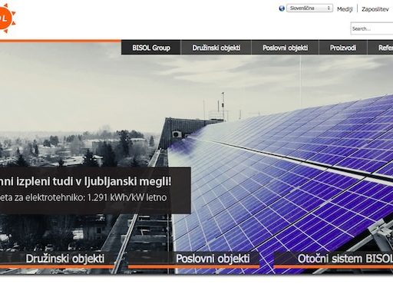Image resolution: width=393 pixels, height=284 pixels.
Task: Open the Proizvodi menu item
Action: tap(343, 48)
